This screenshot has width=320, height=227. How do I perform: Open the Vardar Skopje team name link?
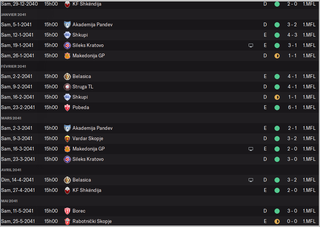tap(88, 139)
